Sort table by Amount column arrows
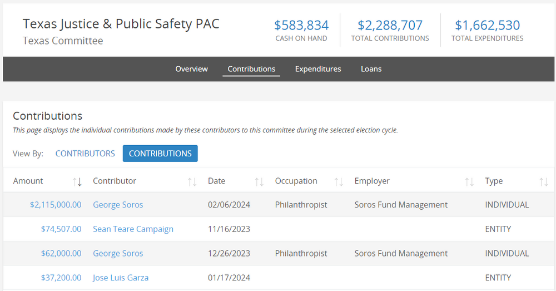 click(77, 181)
